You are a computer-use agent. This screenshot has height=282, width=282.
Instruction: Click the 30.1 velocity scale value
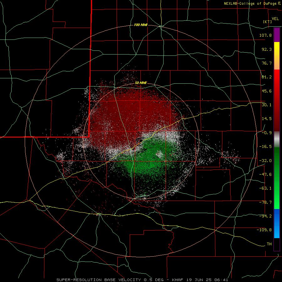(267, 105)
